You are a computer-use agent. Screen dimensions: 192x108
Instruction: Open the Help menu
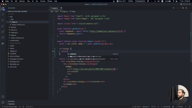[55, 1]
